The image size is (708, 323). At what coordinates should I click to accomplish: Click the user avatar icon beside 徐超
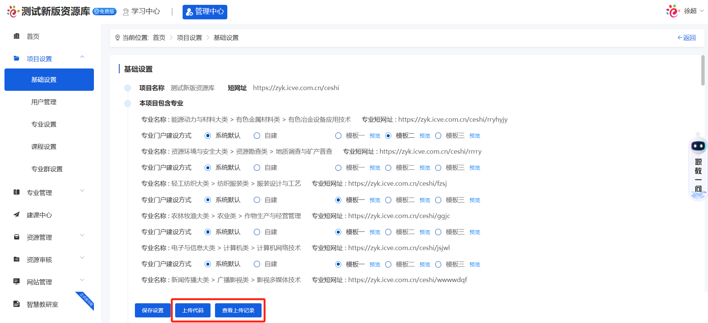click(673, 11)
